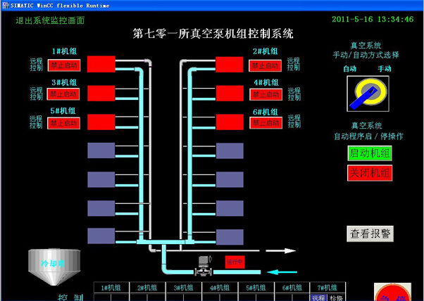Toggle 禁止启动 remote control for 3#机组
This screenshot has height=301, width=424.
65,94
